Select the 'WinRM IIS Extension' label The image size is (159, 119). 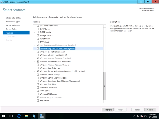coord(48,88)
